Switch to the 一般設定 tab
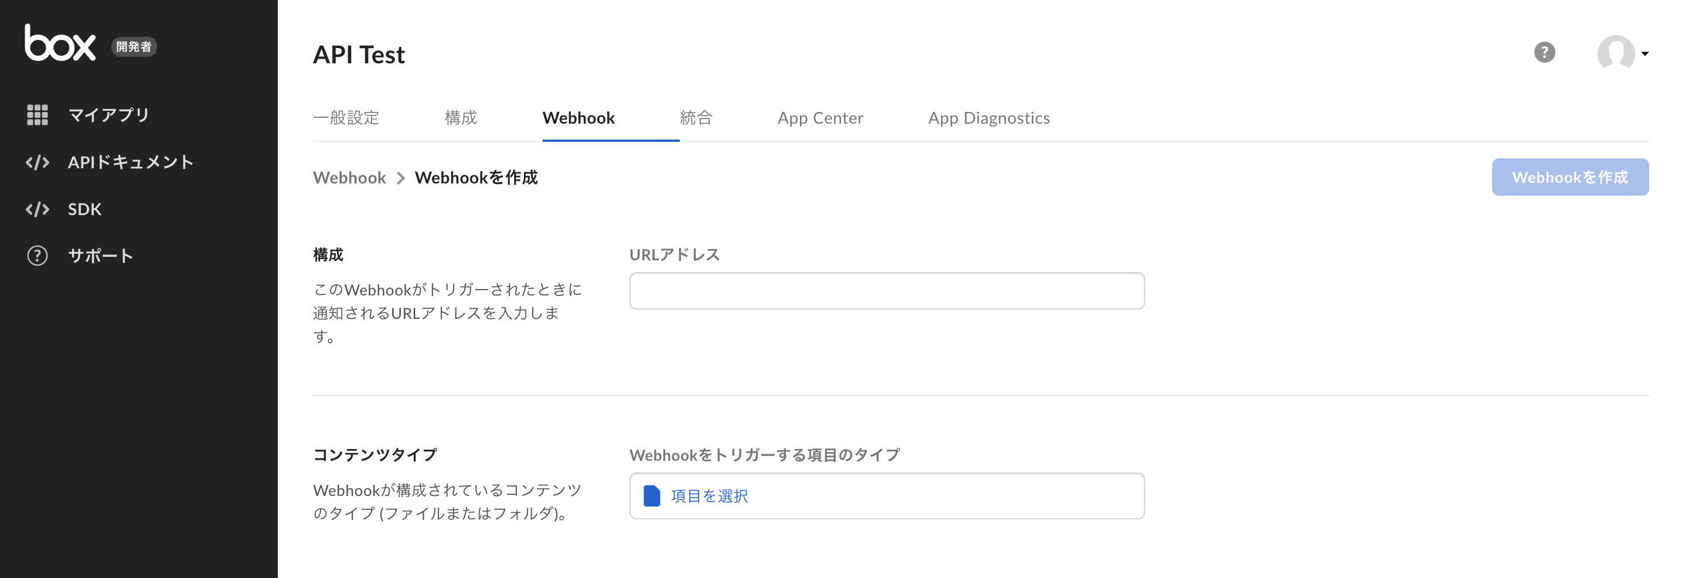The image size is (1682, 578). pos(348,118)
